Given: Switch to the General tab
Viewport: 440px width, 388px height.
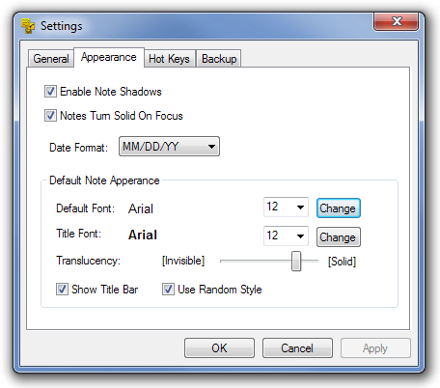Looking at the screenshot, I should 51,59.
